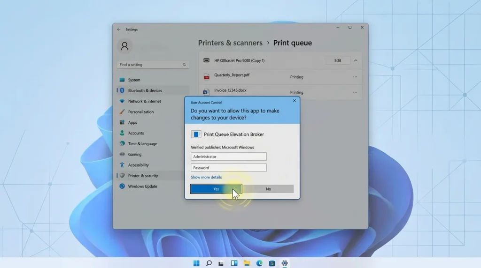Screen dimensions: 481x268
Task: Launch Microsoft Edge from the taskbar
Action: [x=259, y=263]
